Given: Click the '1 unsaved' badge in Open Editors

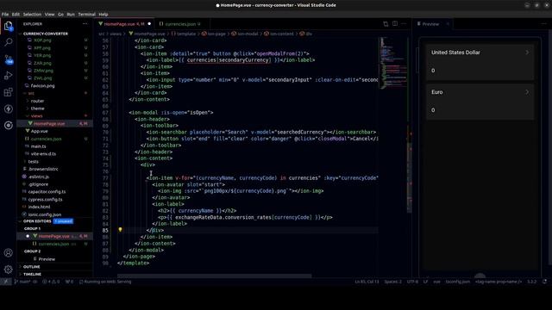Looking at the screenshot, I should (x=63, y=221).
